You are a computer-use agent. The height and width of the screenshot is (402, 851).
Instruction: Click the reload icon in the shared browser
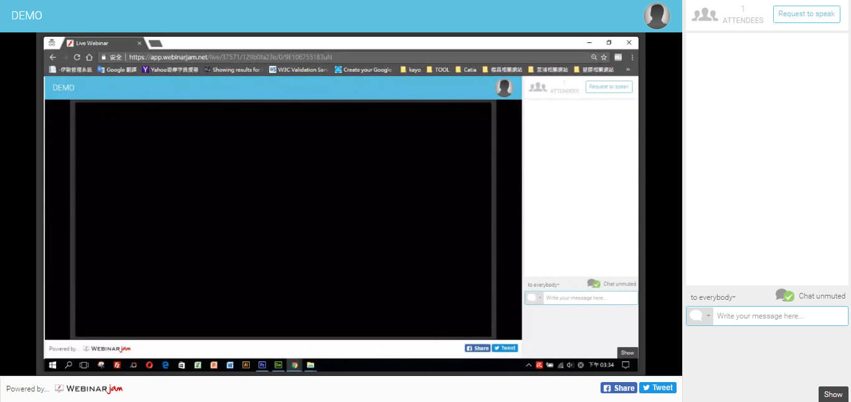tap(77, 57)
